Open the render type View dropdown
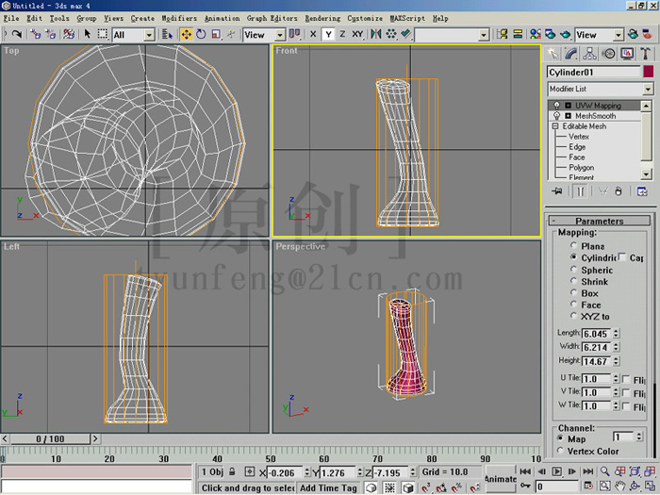Viewport: 660px width, 495px height. pyautogui.click(x=618, y=35)
